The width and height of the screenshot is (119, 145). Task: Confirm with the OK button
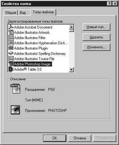[x=55, y=138]
